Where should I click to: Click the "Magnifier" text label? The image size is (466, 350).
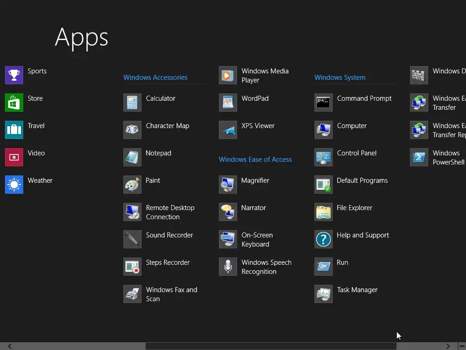pyautogui.click(x=255, y=180)
